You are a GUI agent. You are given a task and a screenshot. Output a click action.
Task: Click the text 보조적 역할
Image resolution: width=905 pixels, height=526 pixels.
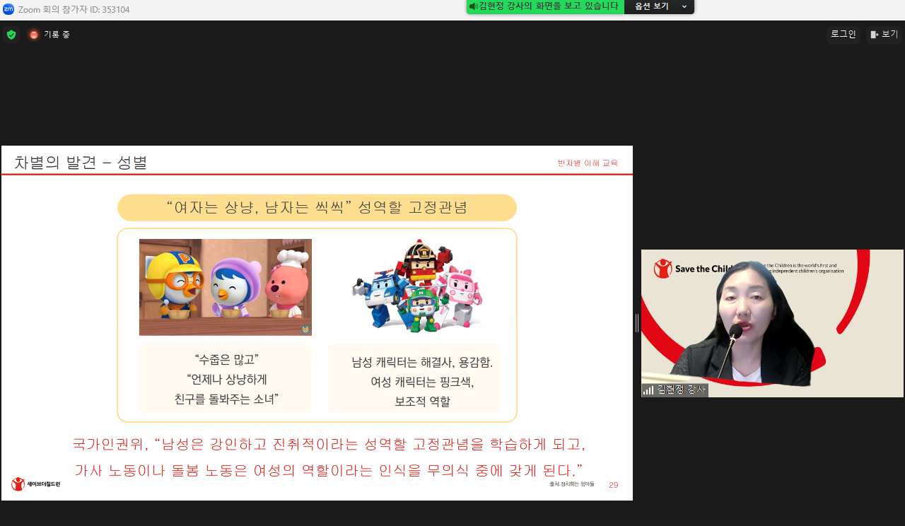(422, 402)
